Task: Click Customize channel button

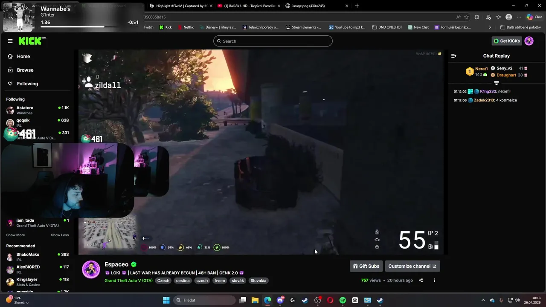Action: pos(412,266)
